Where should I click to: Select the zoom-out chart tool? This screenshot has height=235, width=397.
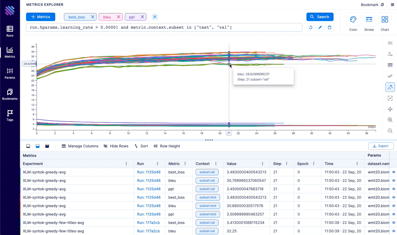(390, 131)
